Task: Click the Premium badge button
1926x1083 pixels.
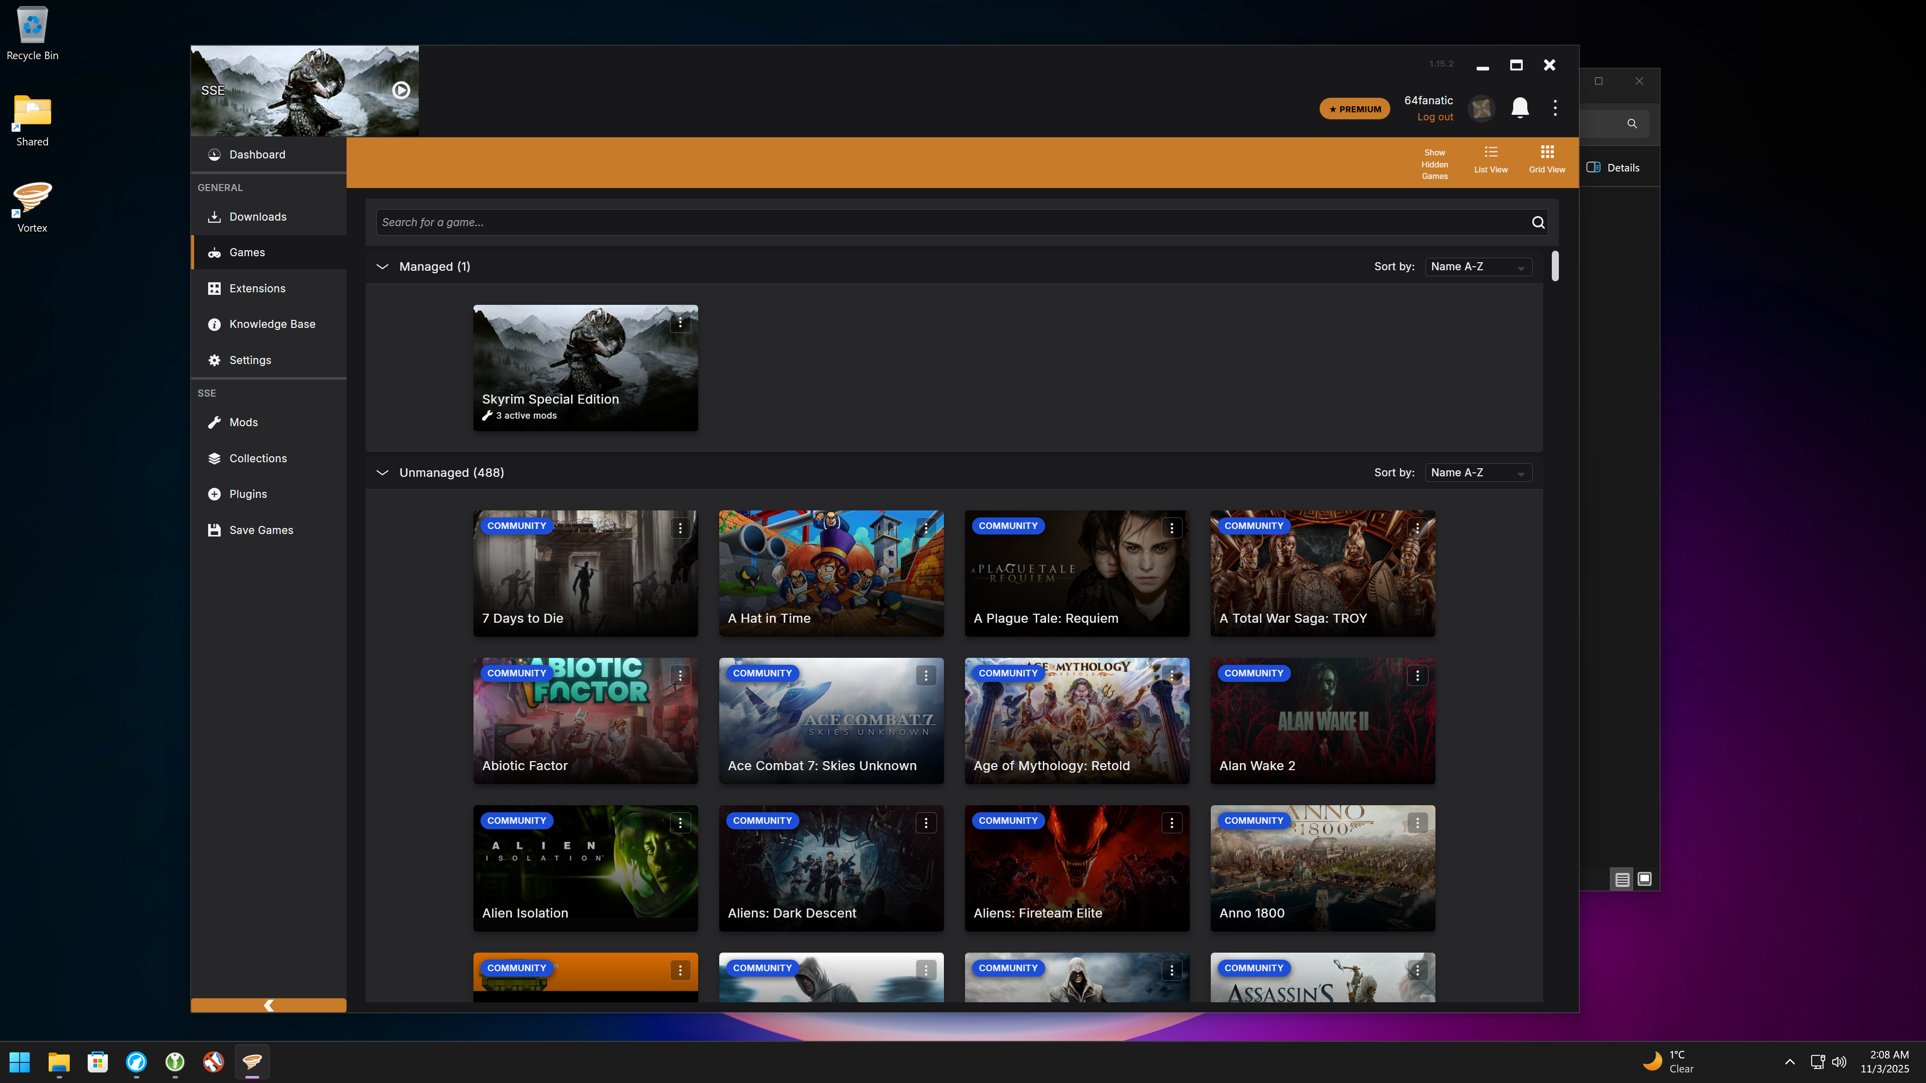Action: pyautogui.click(x=1354, y=109)
